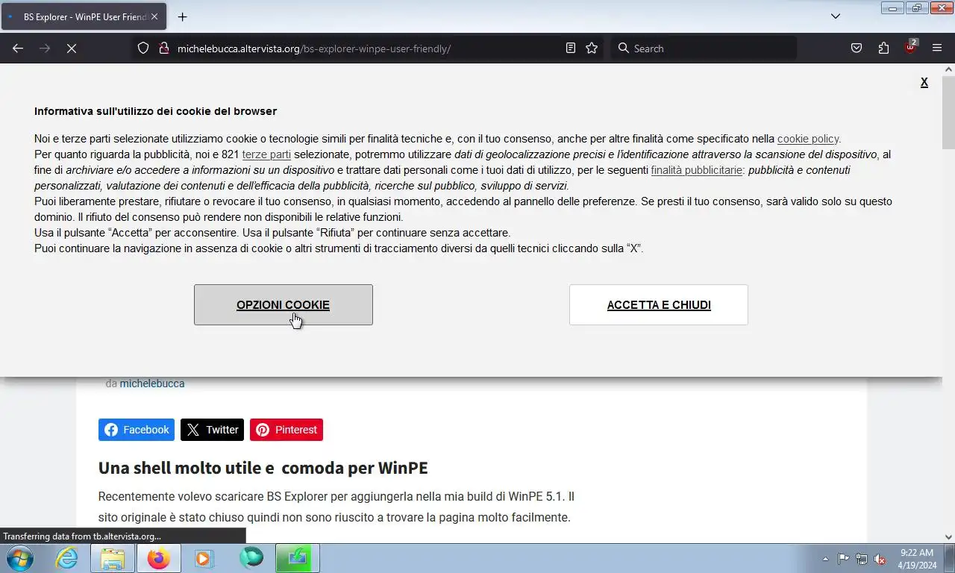Open the muted volume tray icon

point(880,559)
